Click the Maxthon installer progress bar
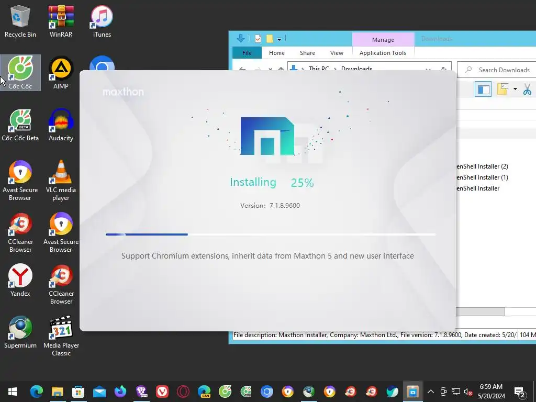This screenshot has width=536, height=402. [271, 234]
